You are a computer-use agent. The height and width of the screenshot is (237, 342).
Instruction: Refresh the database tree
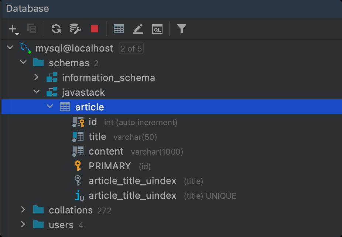click(x=56, y=29)
